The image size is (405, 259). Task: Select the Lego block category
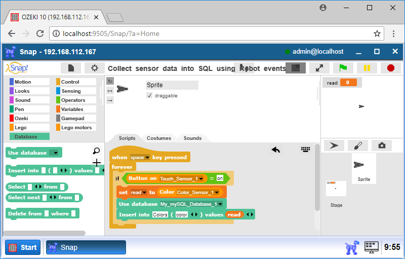coord(29,127)
